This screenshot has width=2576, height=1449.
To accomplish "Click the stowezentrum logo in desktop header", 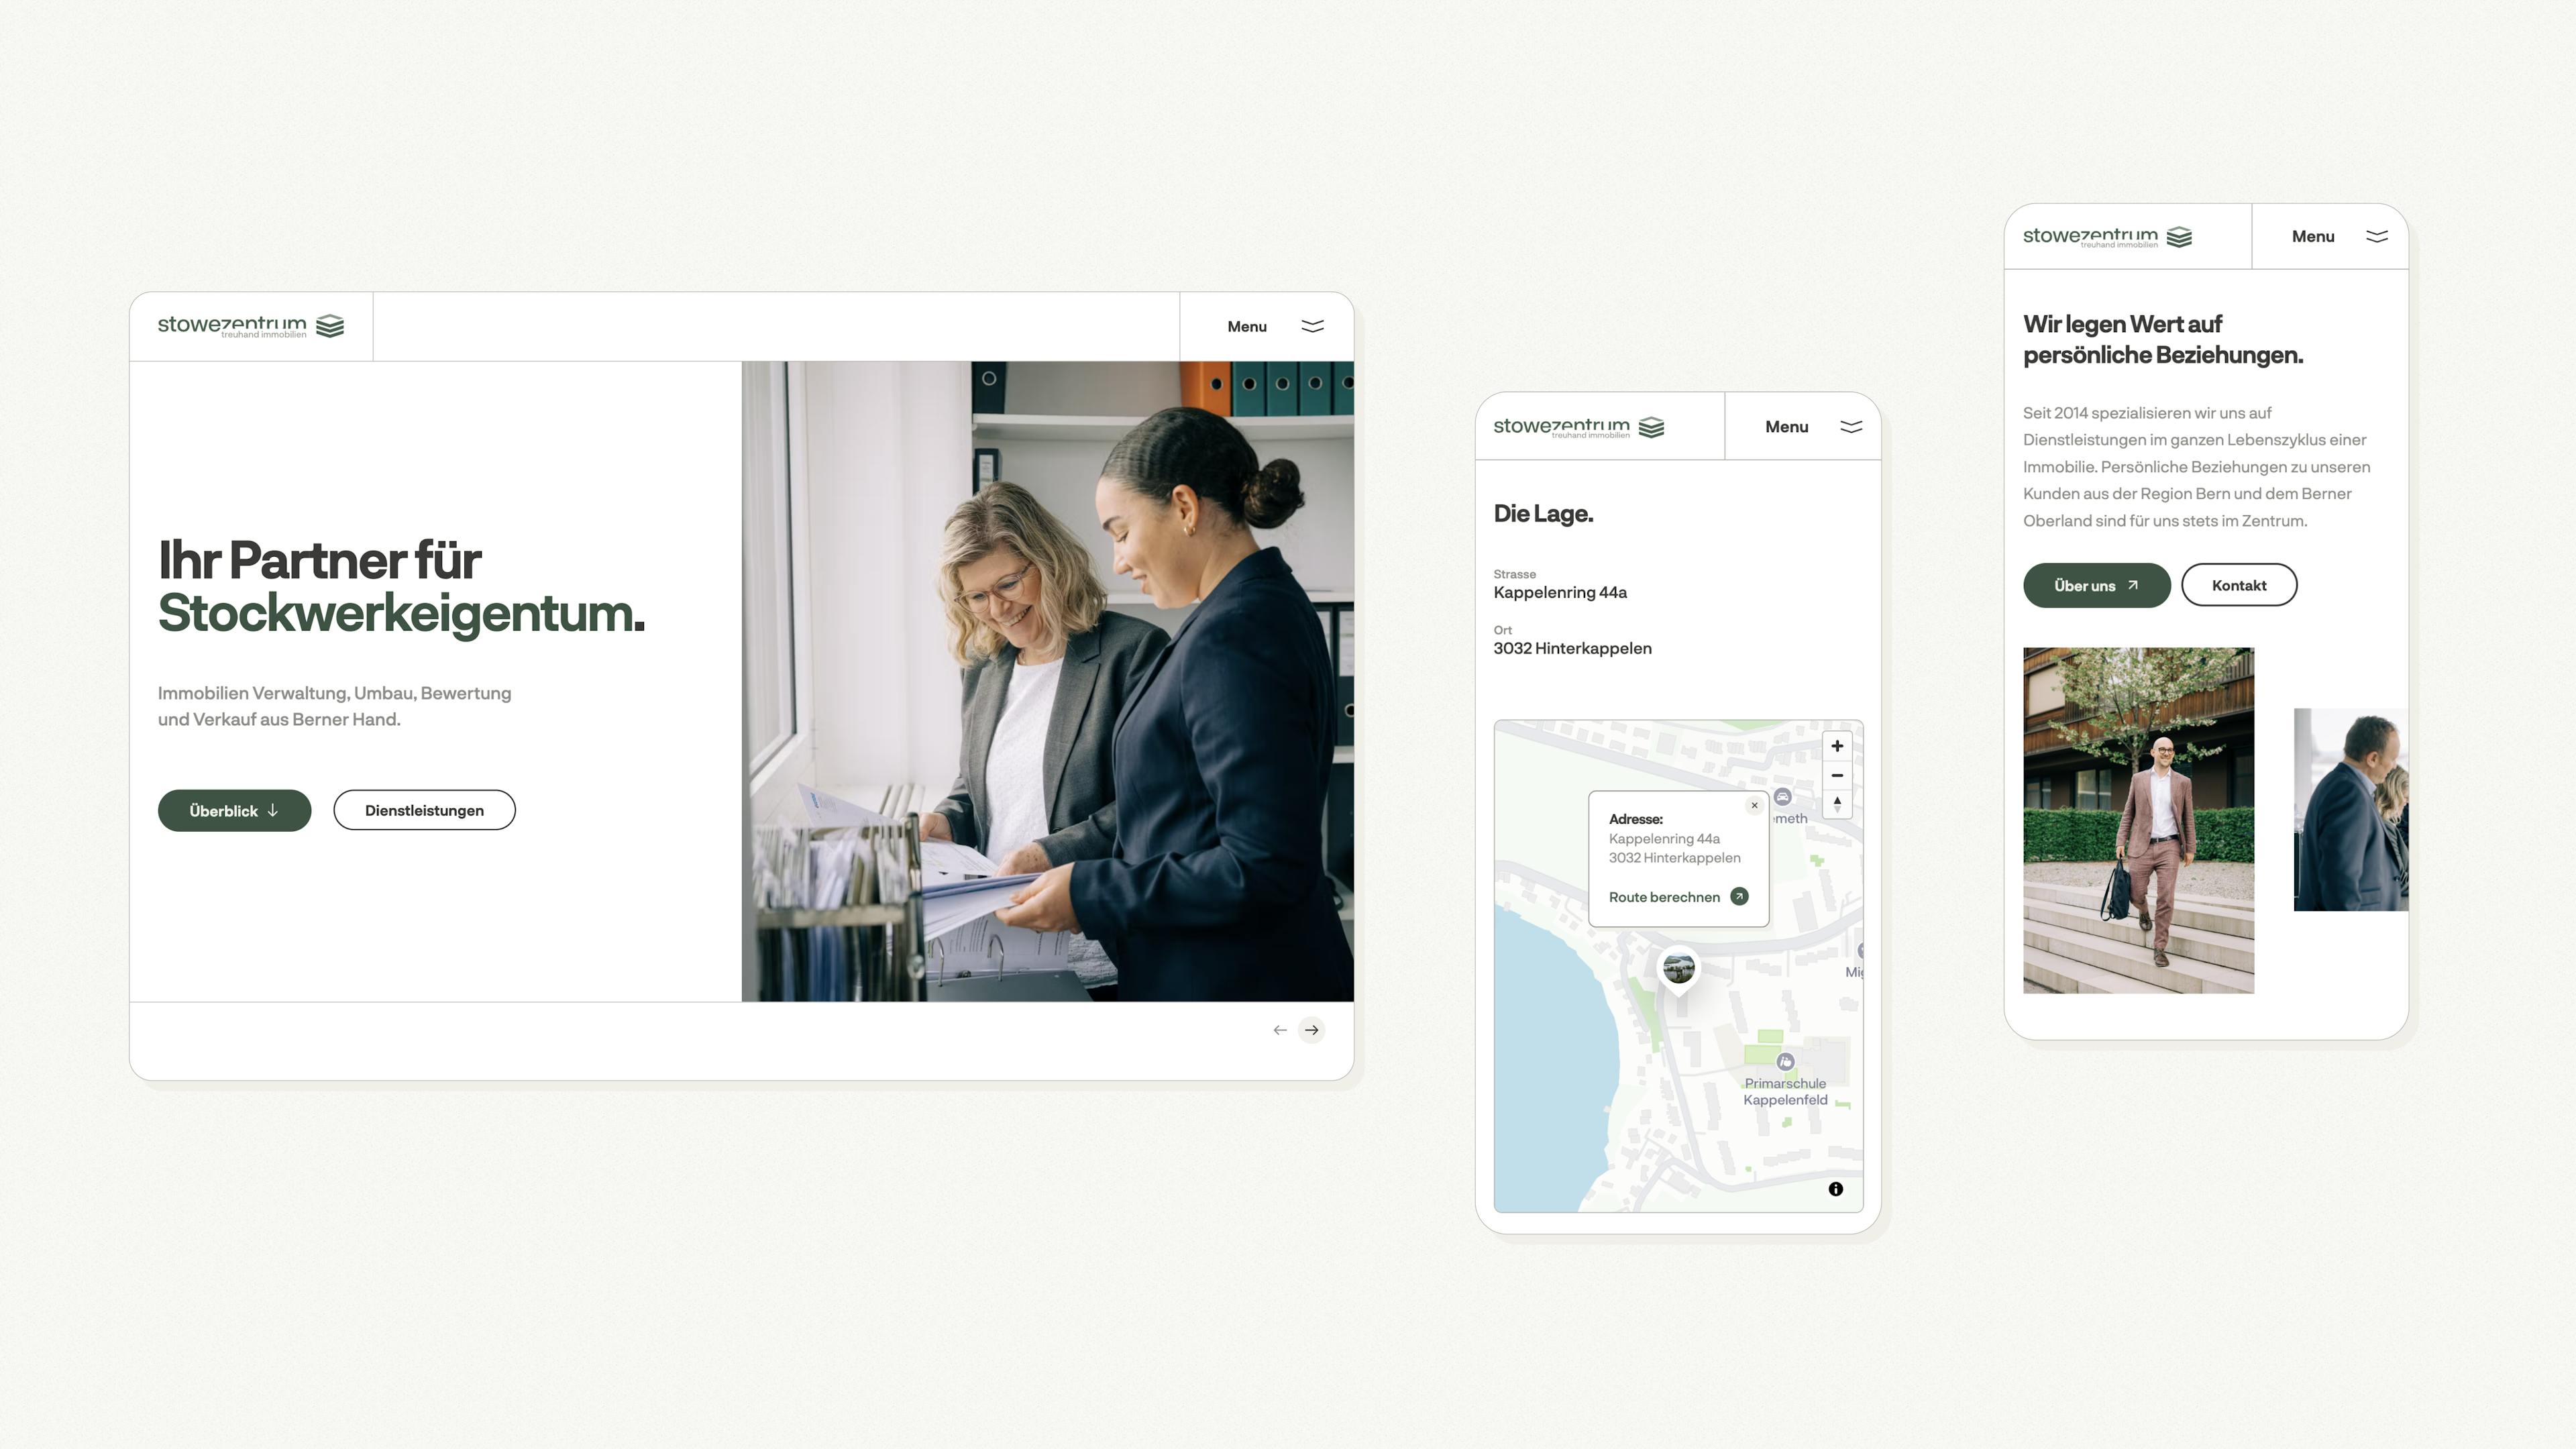I will 250,326.
